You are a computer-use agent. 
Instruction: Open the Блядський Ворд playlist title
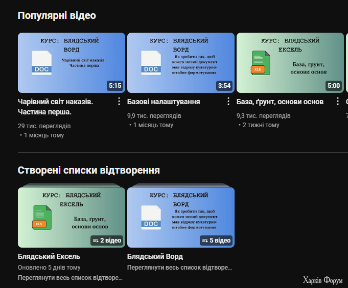tap(155, 256)
